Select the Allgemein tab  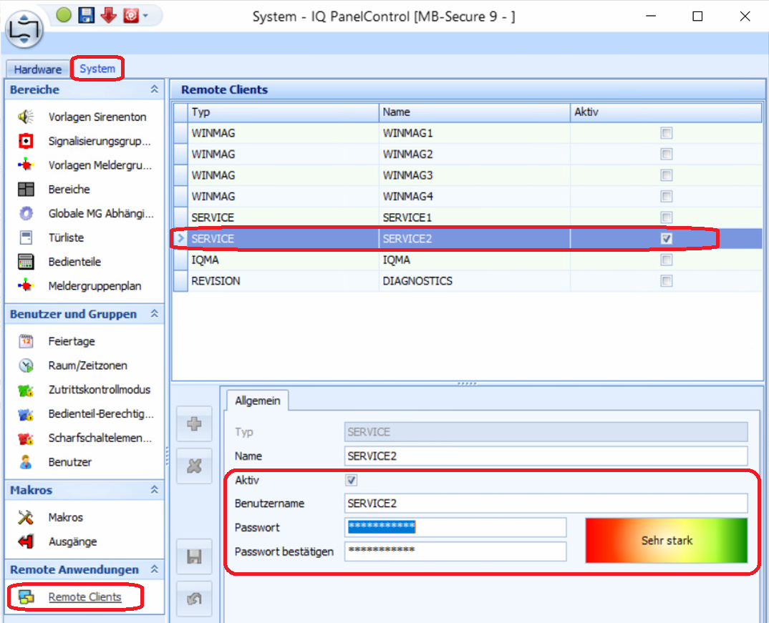tap(258, 401)
